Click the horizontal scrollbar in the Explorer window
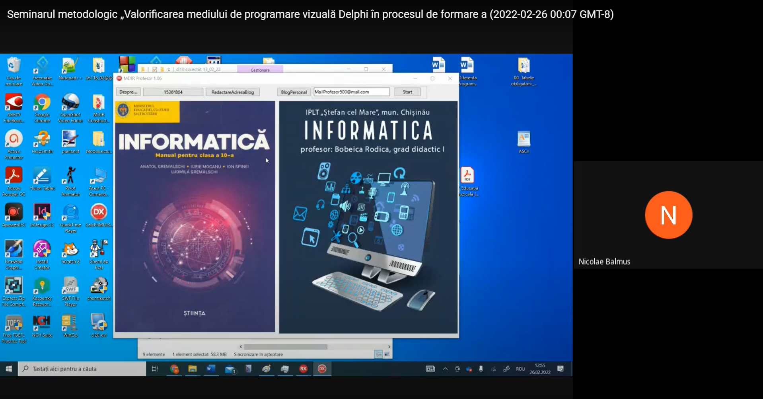Screen dimensions: 763x399 click(286, 347)
